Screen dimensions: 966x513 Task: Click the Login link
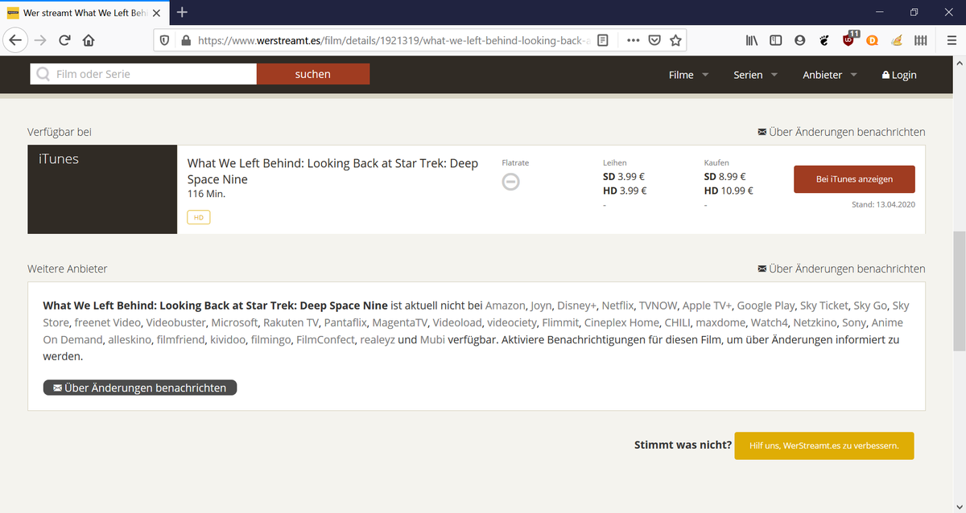899,75
